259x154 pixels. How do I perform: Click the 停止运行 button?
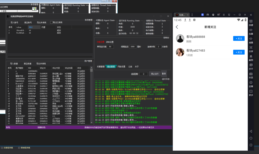[155, 74]
